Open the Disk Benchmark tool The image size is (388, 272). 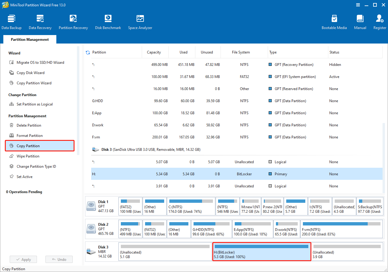[x=108, y=21]
